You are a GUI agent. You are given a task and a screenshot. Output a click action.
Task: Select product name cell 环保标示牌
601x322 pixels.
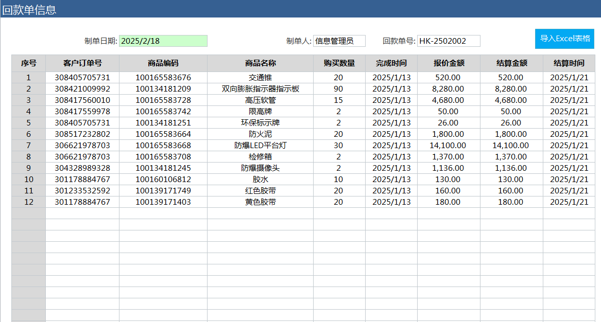pos(260,123)
